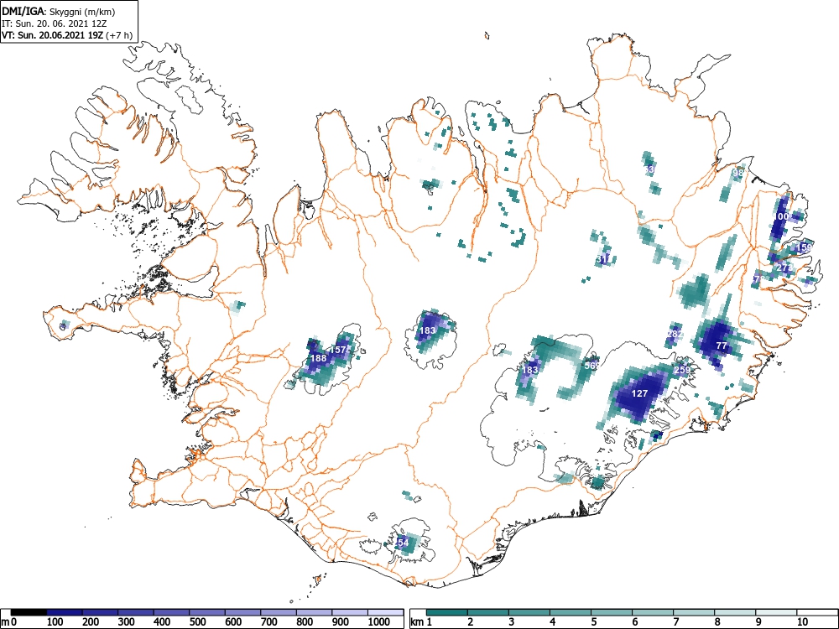Click the '159' value on the east fjords
Viewport: 839px width, 629px height.
coord(805,247)
